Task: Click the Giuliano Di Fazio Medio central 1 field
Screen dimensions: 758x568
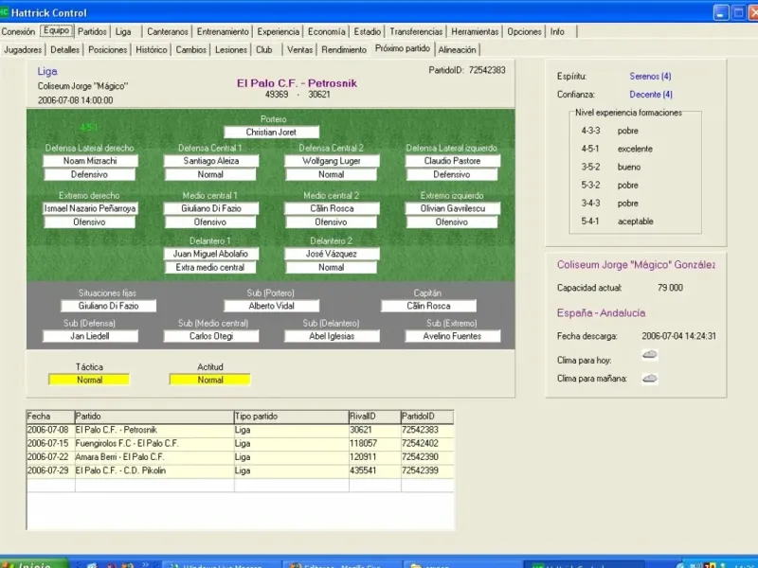Action: [x=211, y=208]
